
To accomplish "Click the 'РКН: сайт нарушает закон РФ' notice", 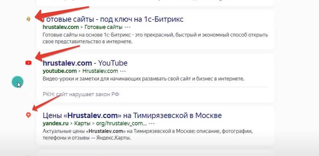I will (x=81, y=94).
